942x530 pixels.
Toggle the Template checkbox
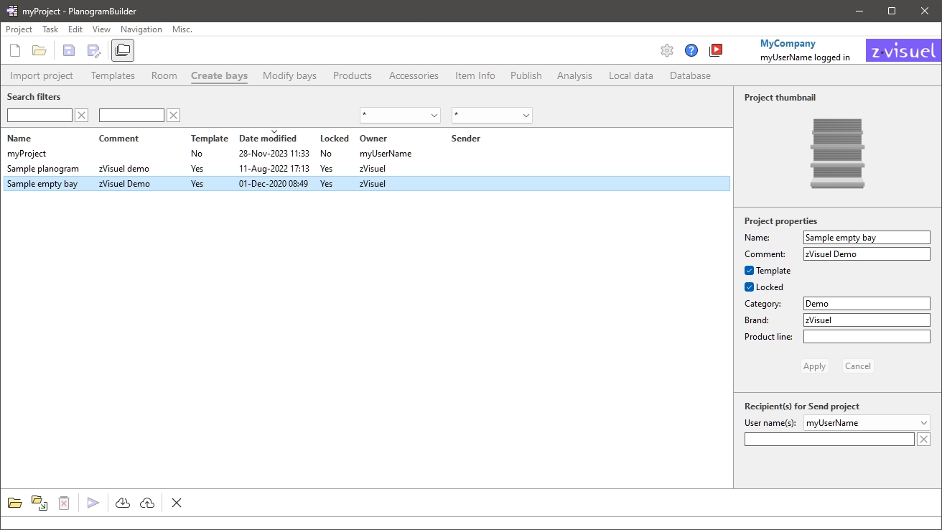pos(749,271)
